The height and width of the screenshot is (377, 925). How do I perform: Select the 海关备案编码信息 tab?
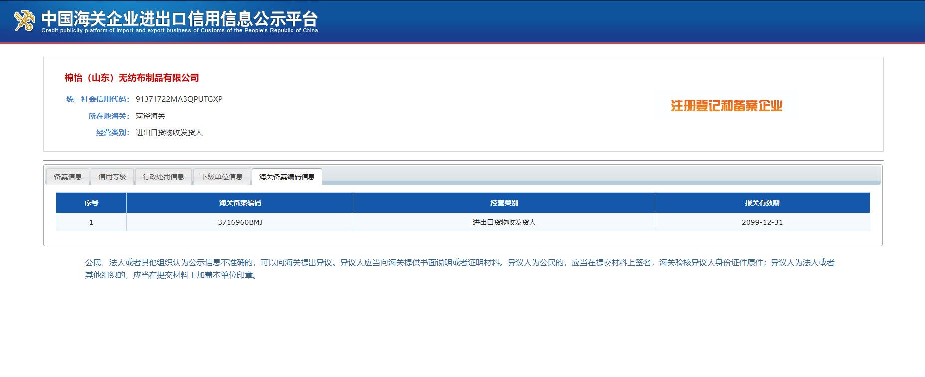(287, 177)
